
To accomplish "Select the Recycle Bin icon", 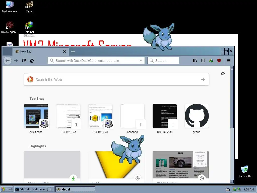I will [245, 171].
